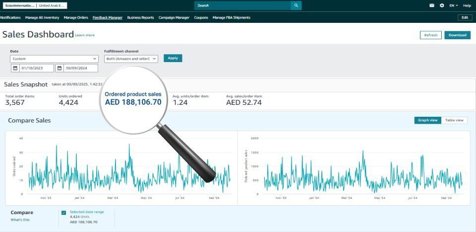The image size is (476, 232).
Task: Expand the Date range Custom dropdown
Action: tap(54, 59)
